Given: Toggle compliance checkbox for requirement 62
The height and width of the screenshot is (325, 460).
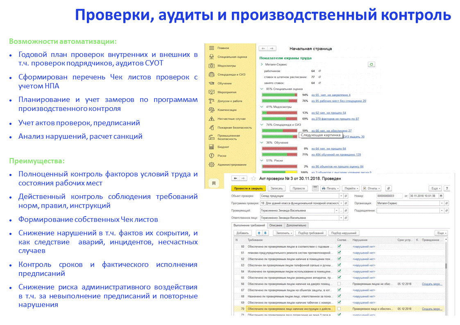Looking at the screenshot, I should click(x=339, y=259).
